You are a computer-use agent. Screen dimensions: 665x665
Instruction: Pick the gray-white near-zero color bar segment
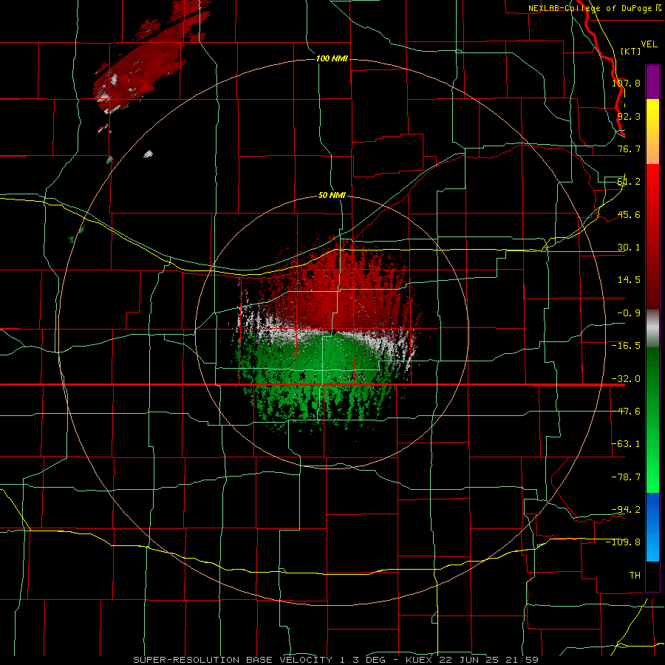coord(652,329)
